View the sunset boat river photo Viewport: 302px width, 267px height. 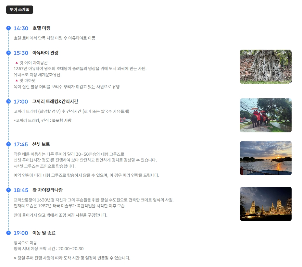(266, 158)
